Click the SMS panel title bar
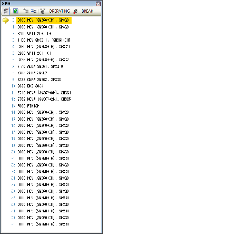Screen dimensions: 238x236 pos(51,4)
